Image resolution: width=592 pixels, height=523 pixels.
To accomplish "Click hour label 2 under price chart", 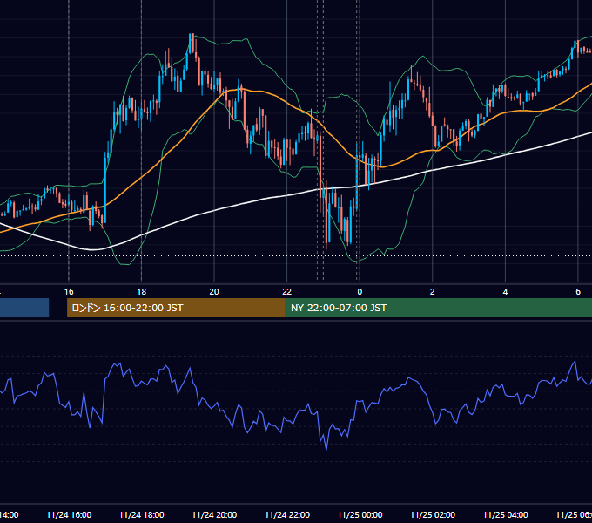I will tap(433, 292).
